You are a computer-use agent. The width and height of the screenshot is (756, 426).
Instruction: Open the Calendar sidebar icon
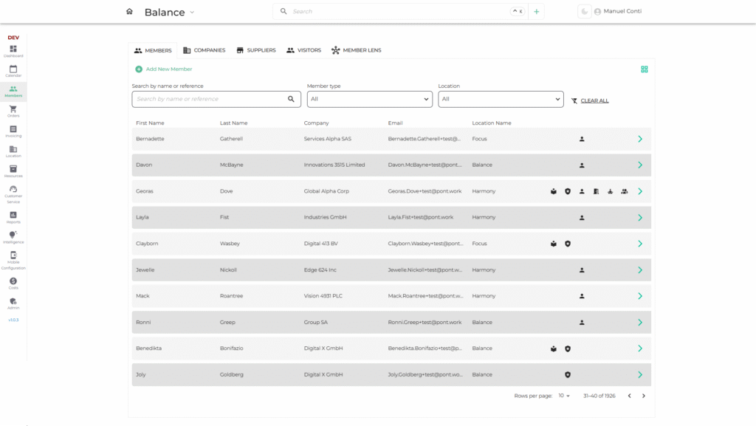pos(13,71)
